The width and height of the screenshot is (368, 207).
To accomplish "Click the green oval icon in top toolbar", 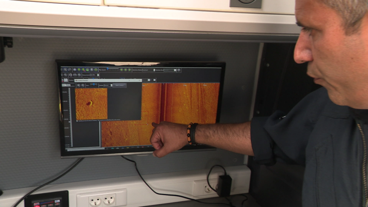I will click(x=96, y=70).
